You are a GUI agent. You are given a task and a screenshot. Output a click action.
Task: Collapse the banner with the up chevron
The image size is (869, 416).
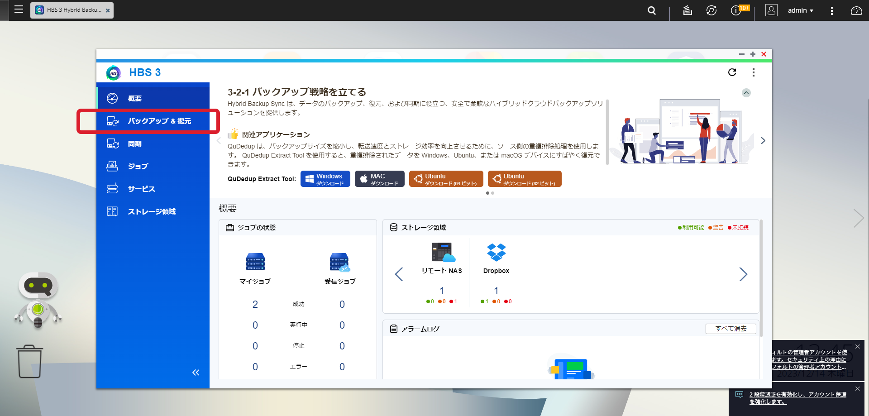pyautogui.click(x=746, y=93)
